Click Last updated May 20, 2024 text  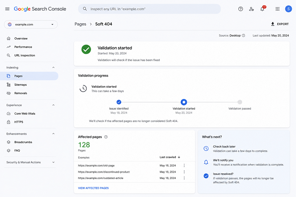click(x=271, y=35)
